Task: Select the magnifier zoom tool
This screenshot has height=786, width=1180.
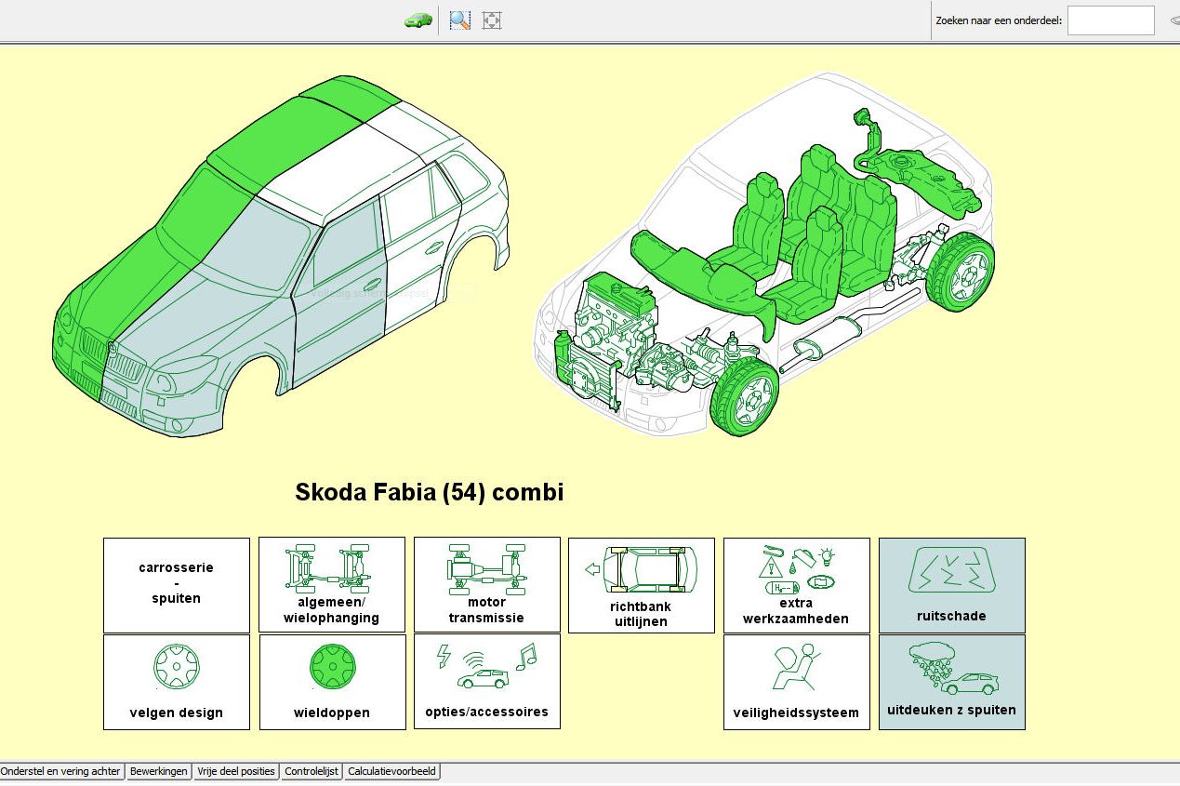Action: [459, 20]
